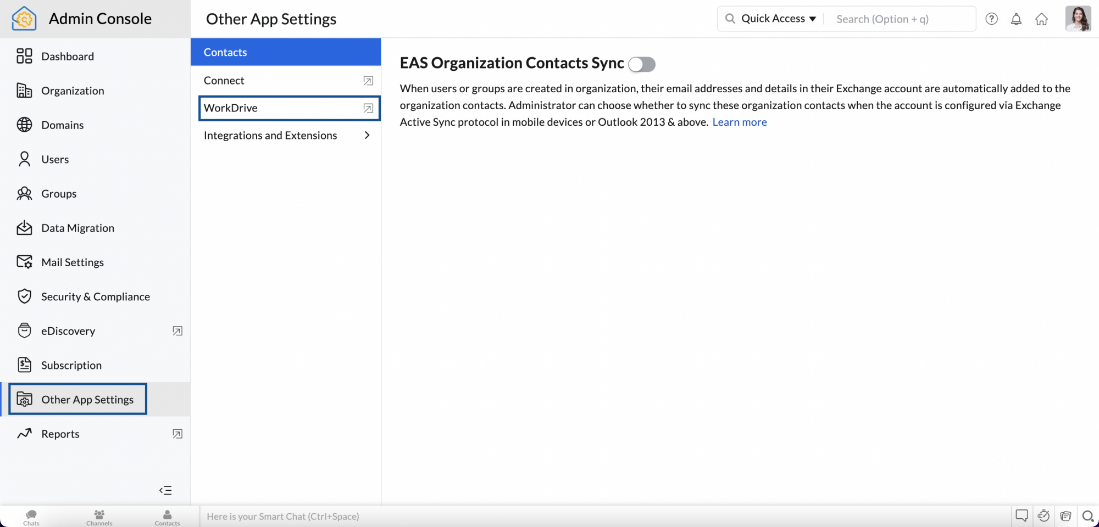This screenshot has height=527, width=1099.
Task: Open the user profile avatar
Action: point(1078,19)
